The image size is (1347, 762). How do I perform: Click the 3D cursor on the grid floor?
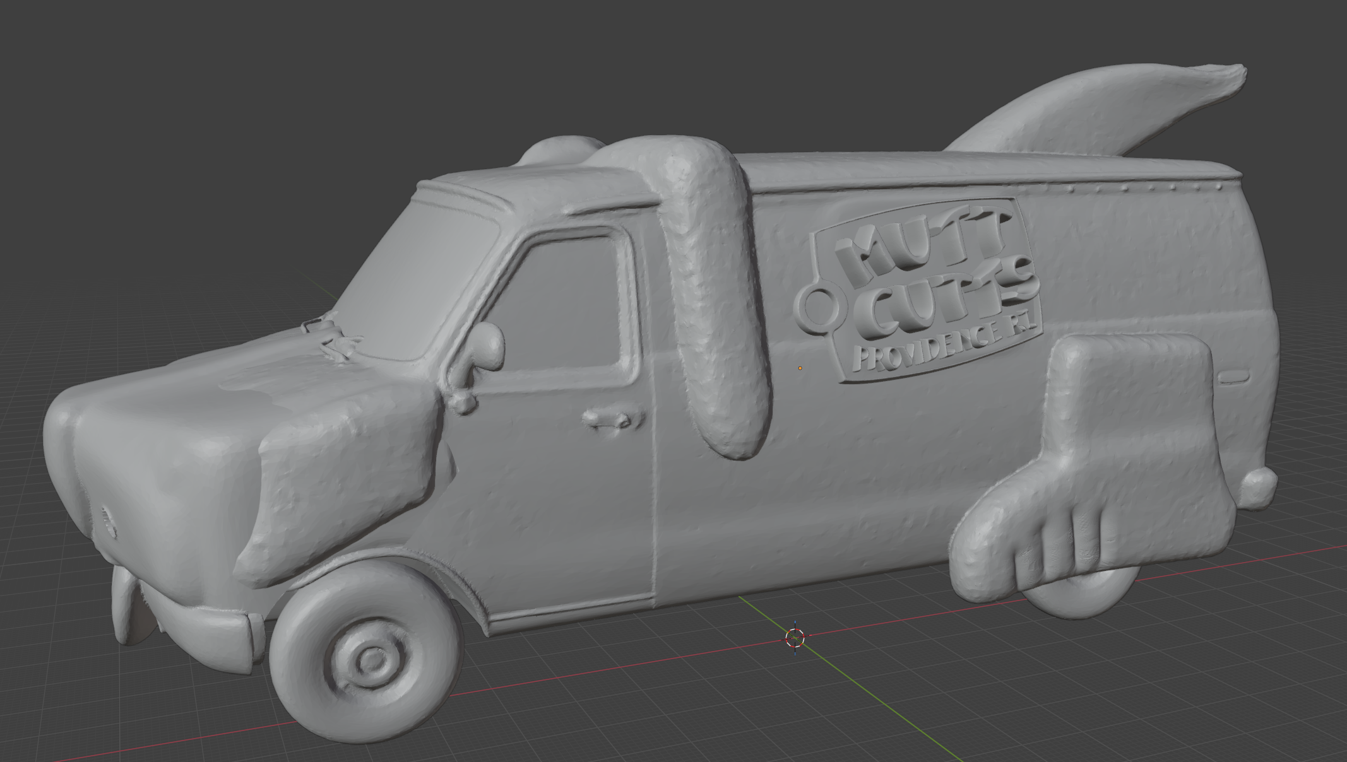pos(795,638)
